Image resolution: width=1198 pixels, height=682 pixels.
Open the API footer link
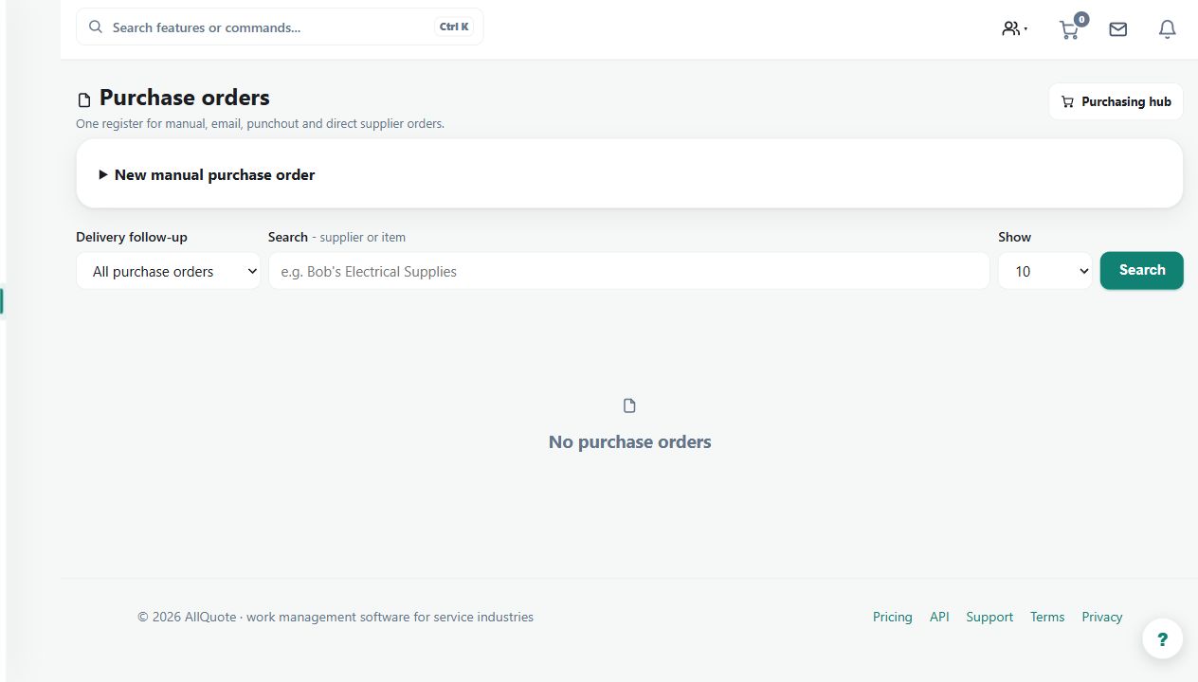(939, 617)
